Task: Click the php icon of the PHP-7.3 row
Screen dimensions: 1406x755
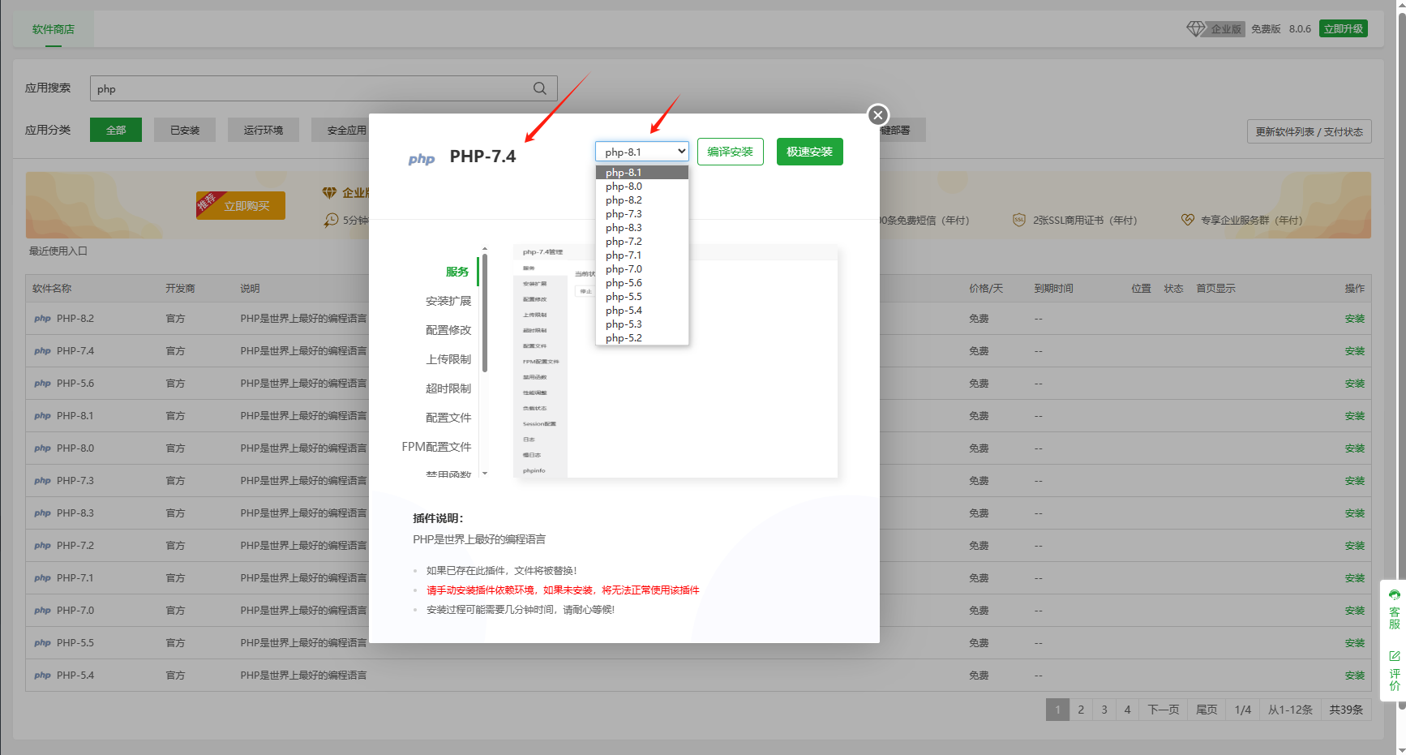Action: (42, 481)
